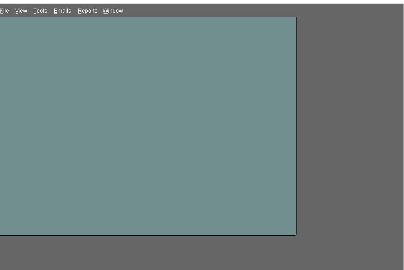The height and width of the screenshot is (270, 404).
Task: Open the Tools menu
Action: point(40,11)
